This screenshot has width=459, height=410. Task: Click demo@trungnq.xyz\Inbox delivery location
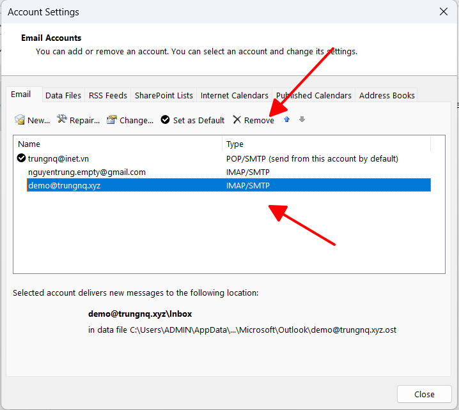(140, 314)
